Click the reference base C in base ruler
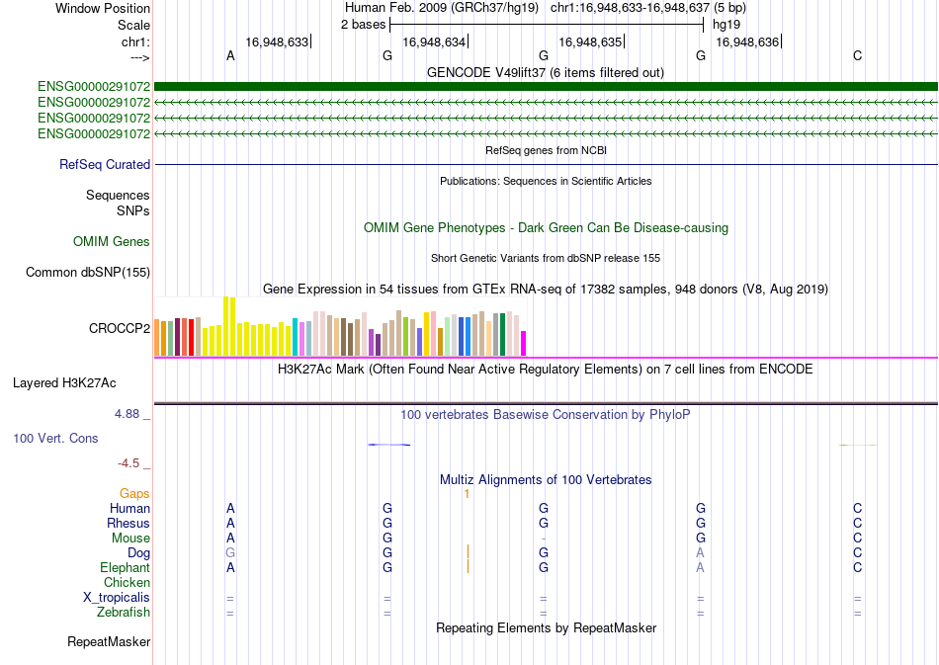Image resolution: width=939 pixels, height=665 pixels. click(x=858, y=55)
